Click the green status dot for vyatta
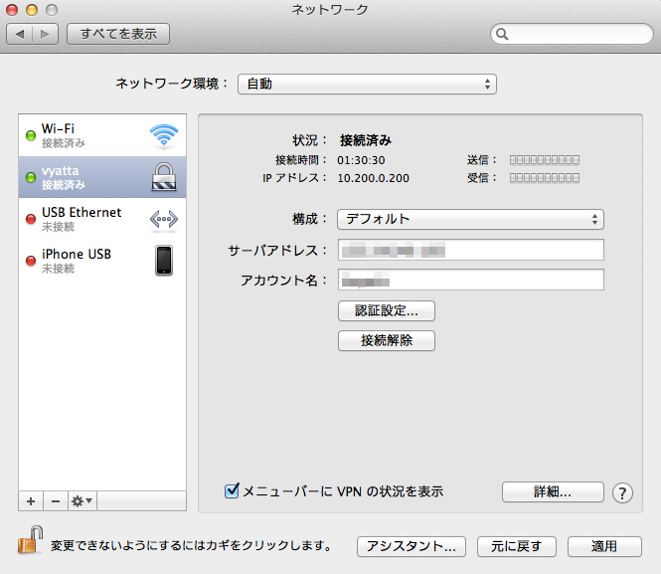Image resolution: width=661 pixels, height=574 pixels. (x=31, y=177)
